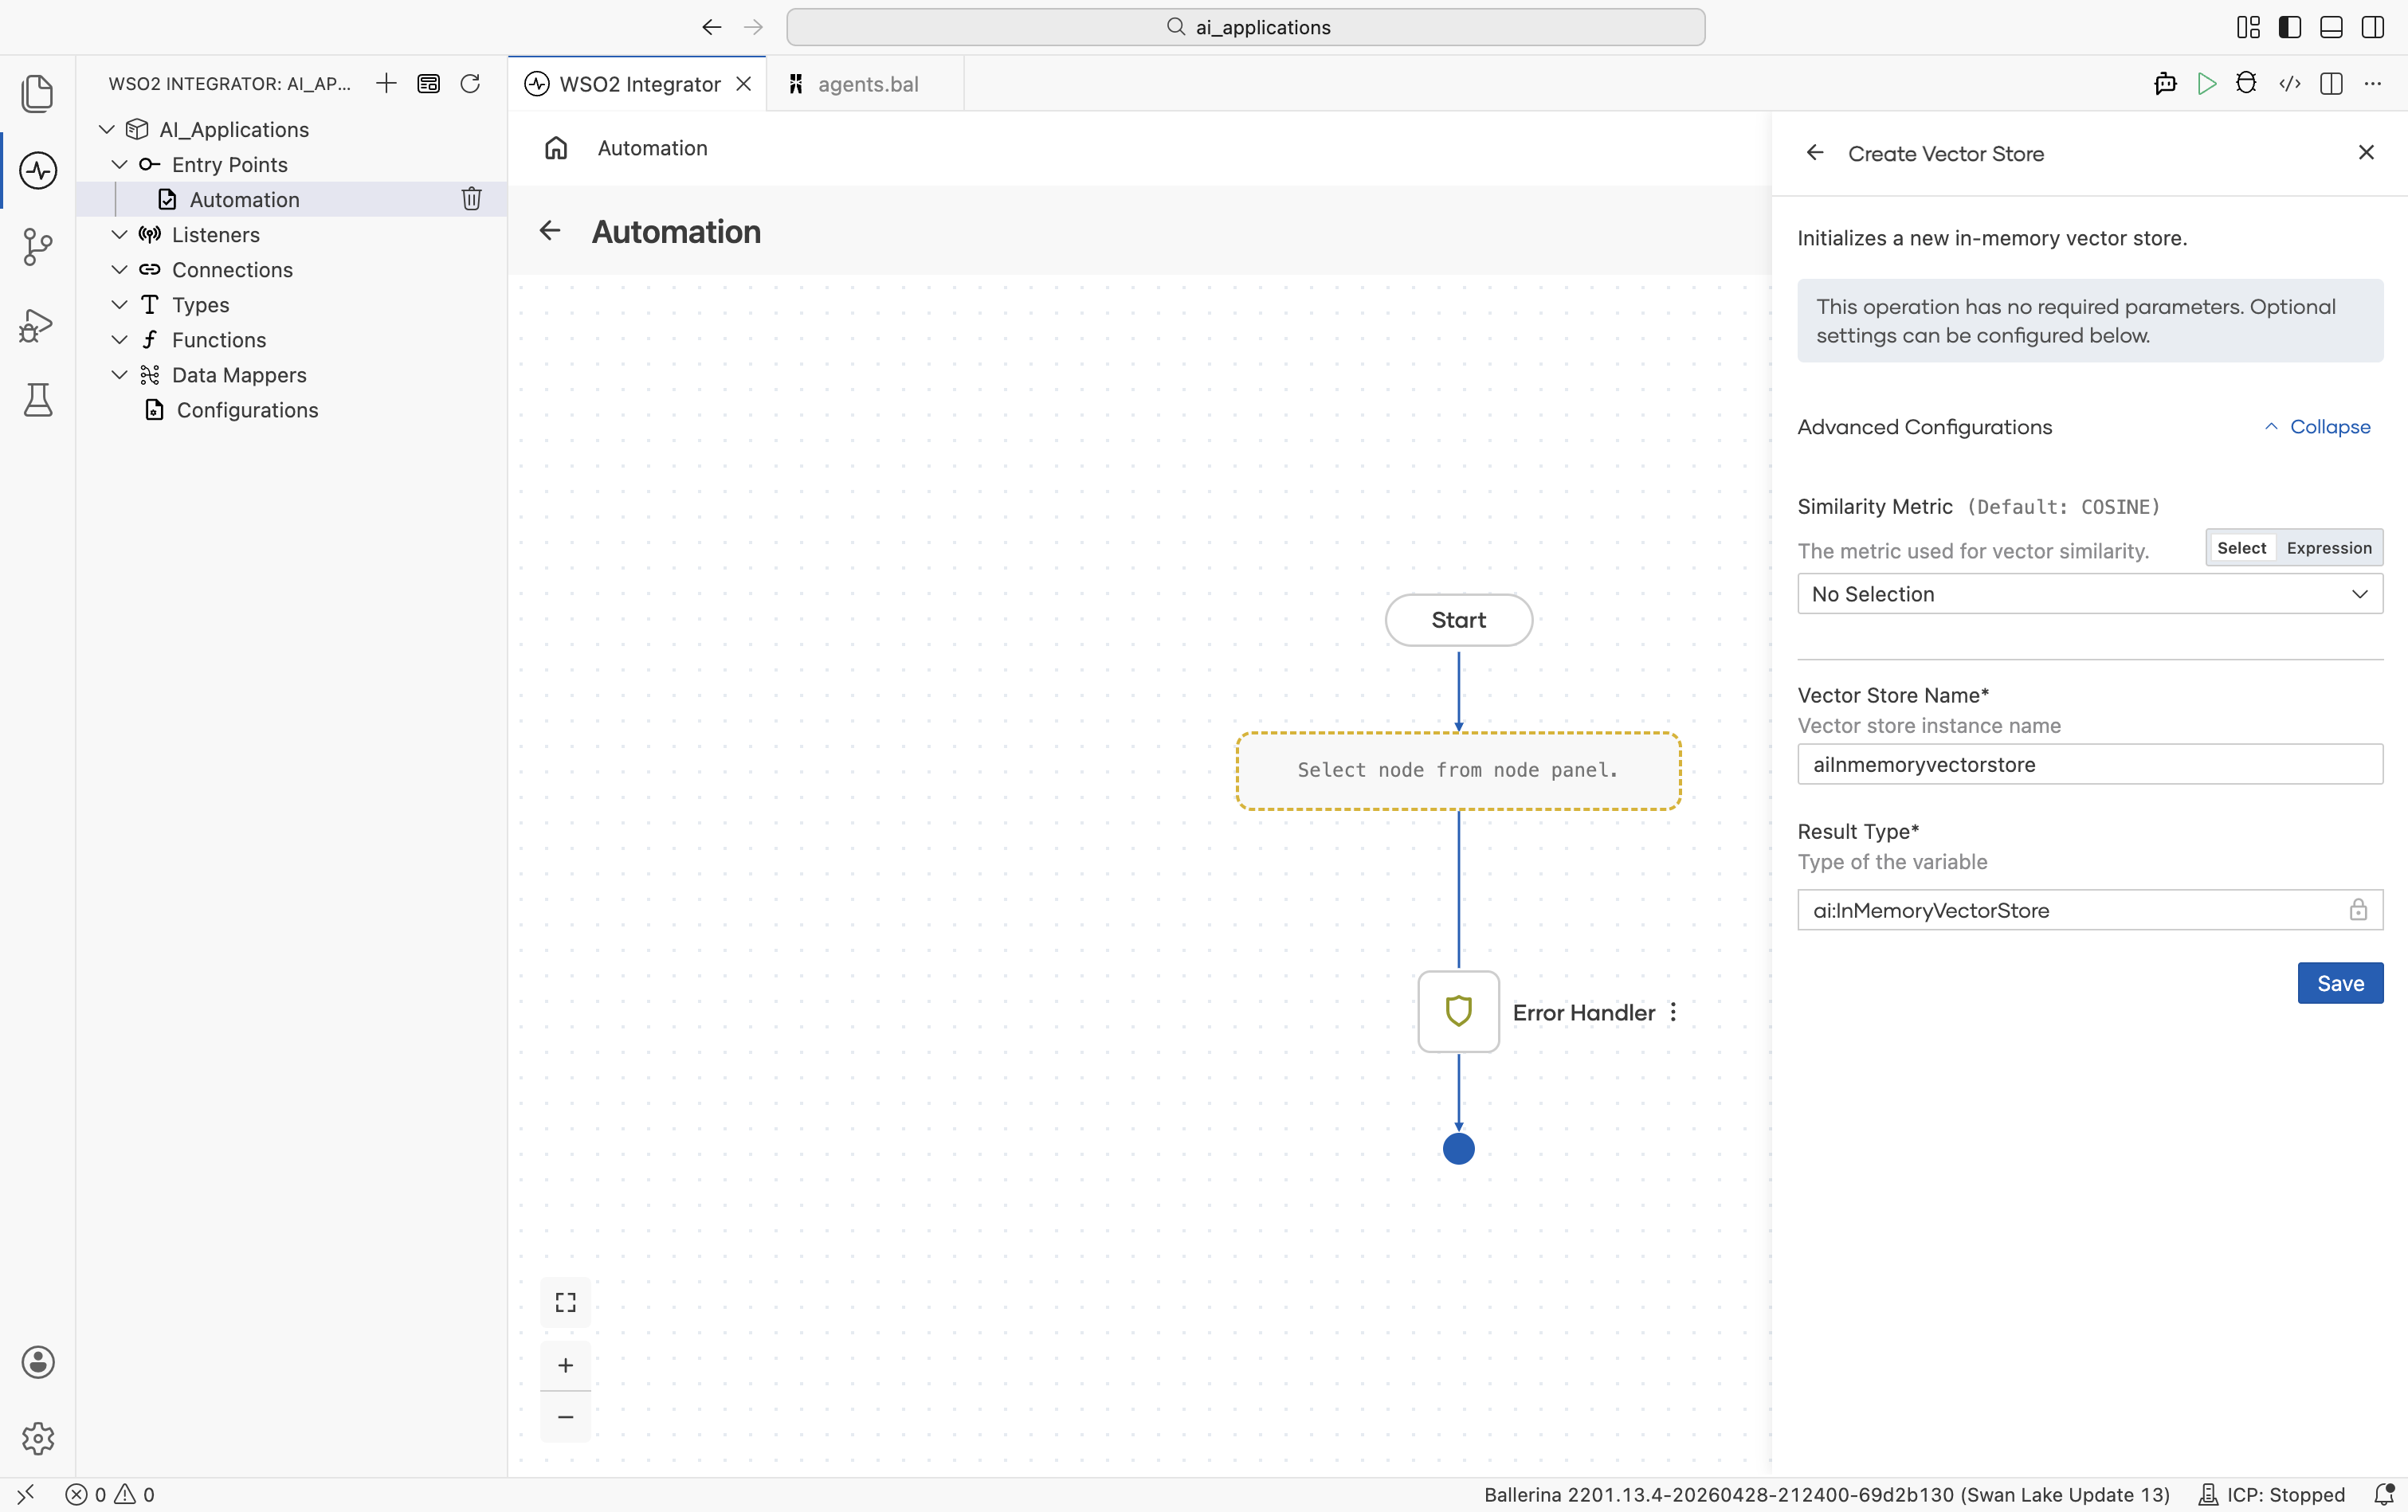
Task: Open the Error Handler three-dot menu
Action: click(x=1673, y=1012)
